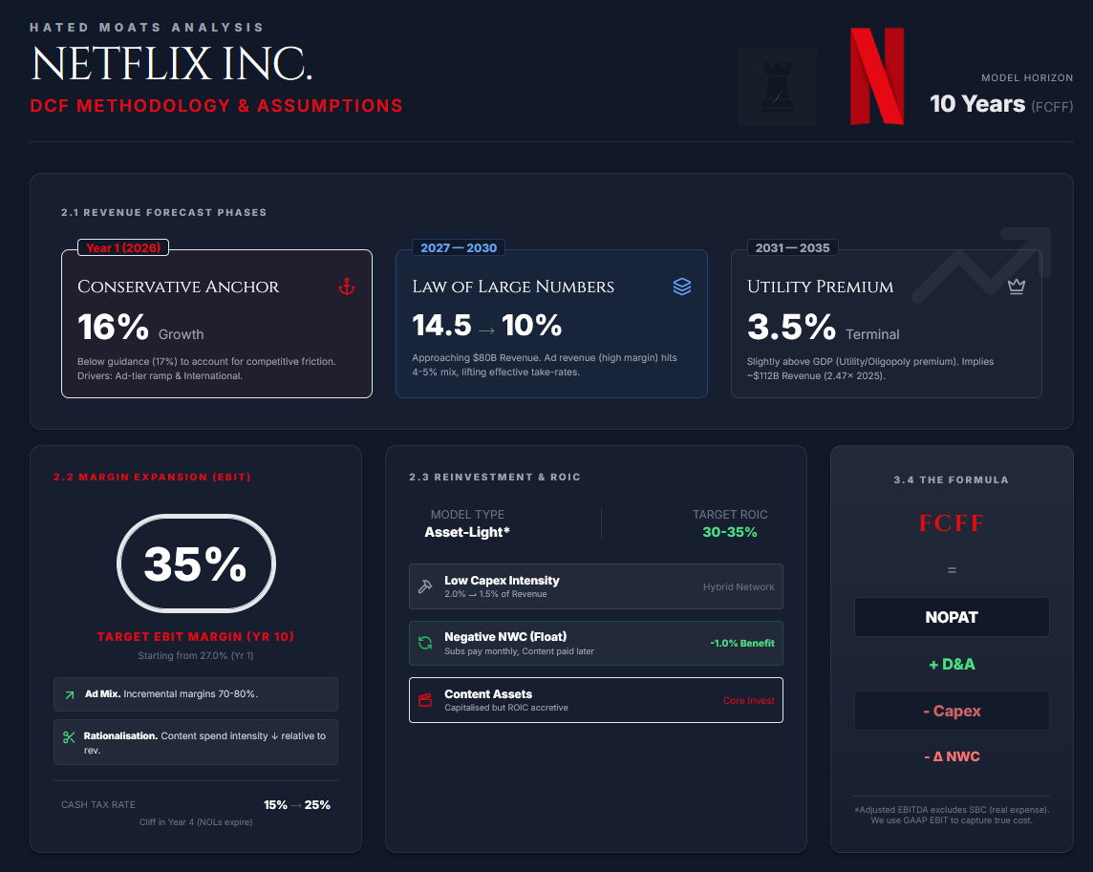The height and width of the screenshot is (872, 1093).
Task: Click the blue layers icon on Law of Large Numbers
Action: [x=682, y=287]
